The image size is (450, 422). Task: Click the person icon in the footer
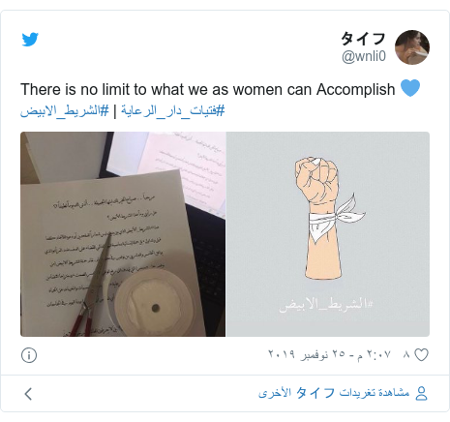click(421, 394)
